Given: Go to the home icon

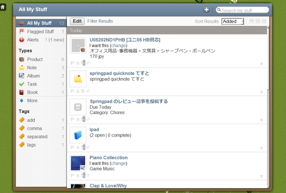Looking at the screenshot, I should 3,7.
